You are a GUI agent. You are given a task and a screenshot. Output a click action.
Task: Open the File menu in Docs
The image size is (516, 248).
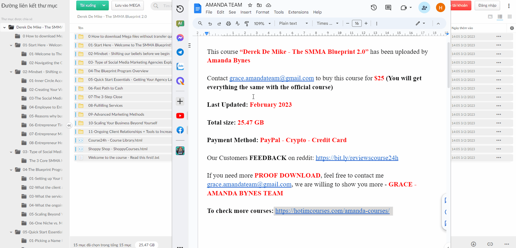[209, 12]
